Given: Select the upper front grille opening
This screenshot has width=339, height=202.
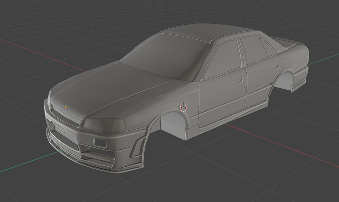Looking at the screenshot, I should pos(65,117).
